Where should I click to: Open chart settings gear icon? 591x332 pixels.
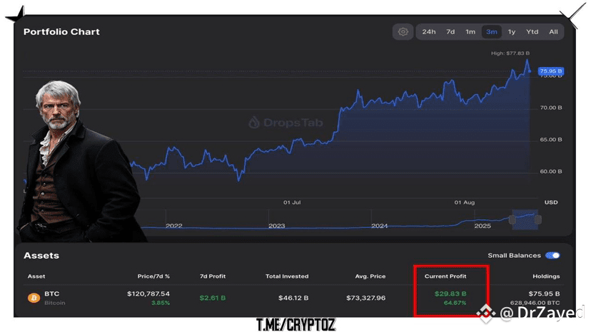pyautogui.click(x=403, y=32)
